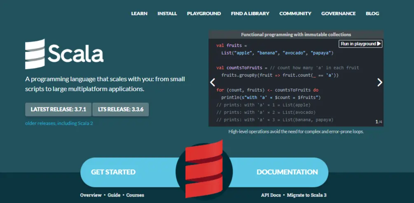Viewport: 414px width, 203px height.
Task: Click Latest Release 3.7.1 button
Action: point(58,109)
